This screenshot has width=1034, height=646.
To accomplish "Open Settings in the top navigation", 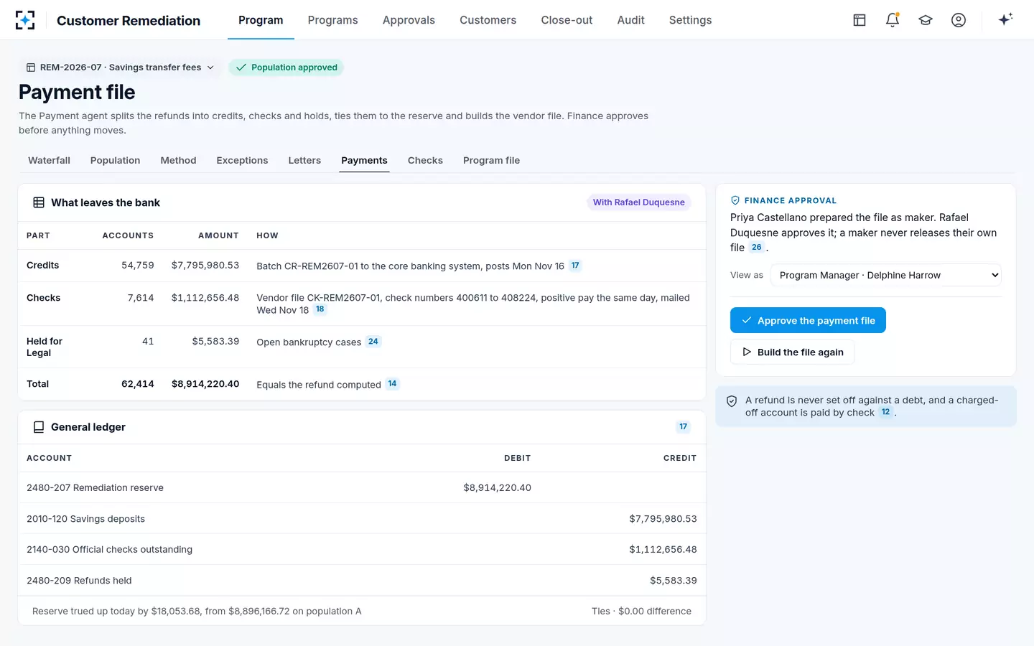I will click(690, 20).
